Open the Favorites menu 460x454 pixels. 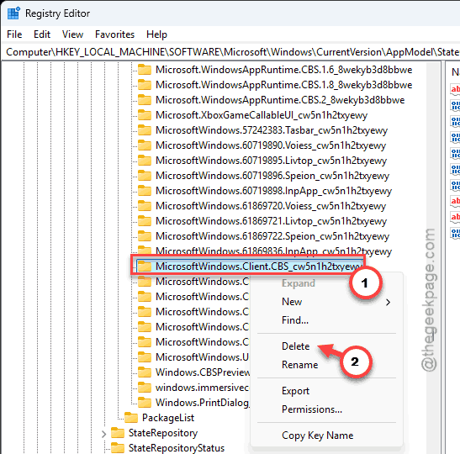[x=114, y=34]
